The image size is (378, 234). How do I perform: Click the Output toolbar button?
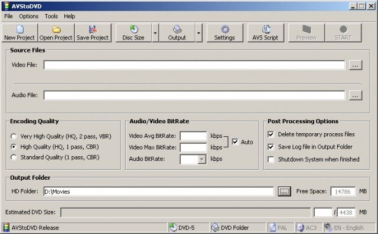pos(177,32)
